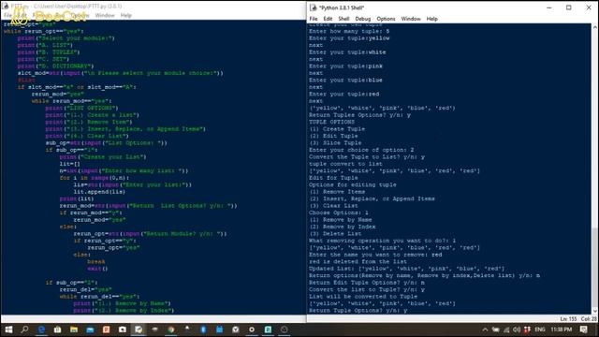Maximize the Python Shell window
The width and height of the screenshot is (599, 337).
pyautogui.click(x=569, y=7)
